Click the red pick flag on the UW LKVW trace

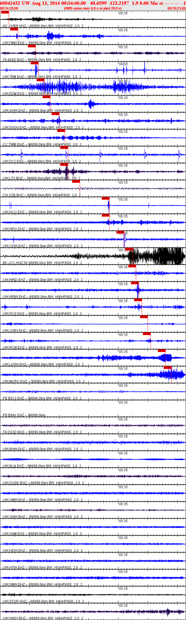[162, 351]
